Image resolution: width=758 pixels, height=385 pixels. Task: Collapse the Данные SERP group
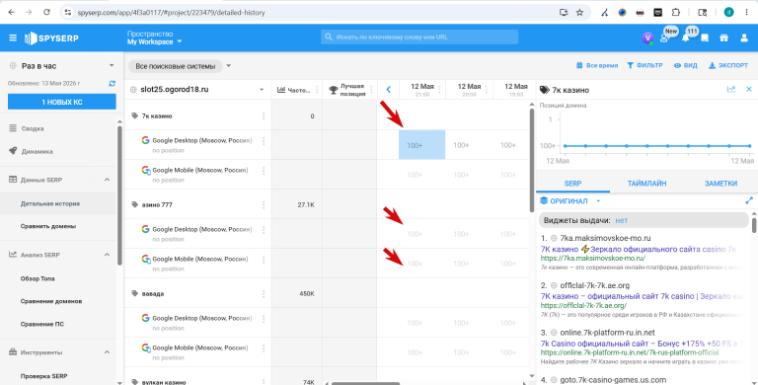(107, 180)
